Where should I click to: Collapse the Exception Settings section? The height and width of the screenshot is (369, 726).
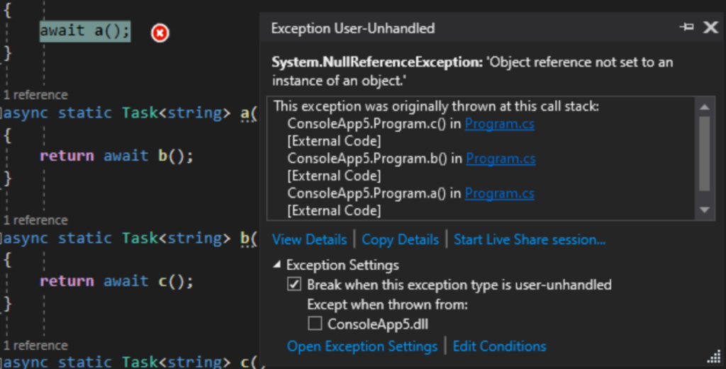277,266
